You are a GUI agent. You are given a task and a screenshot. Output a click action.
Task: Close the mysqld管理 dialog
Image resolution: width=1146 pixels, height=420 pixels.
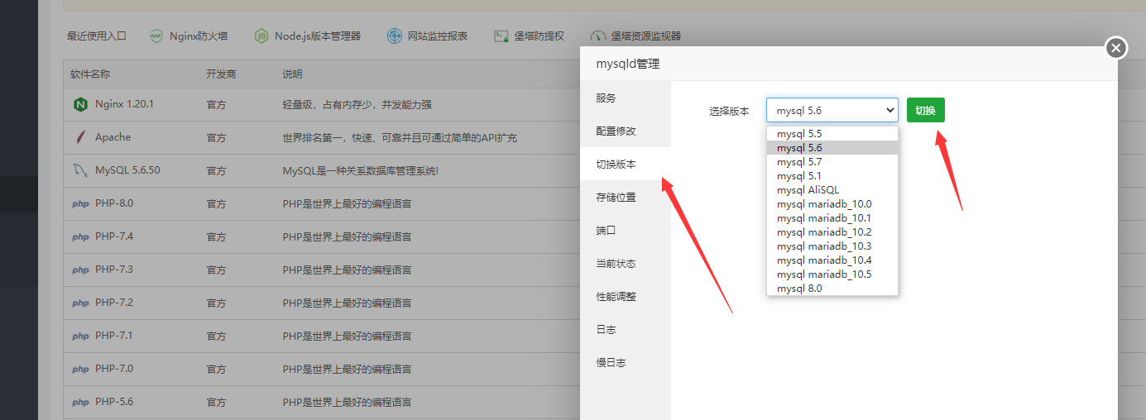coord(1116,49)
